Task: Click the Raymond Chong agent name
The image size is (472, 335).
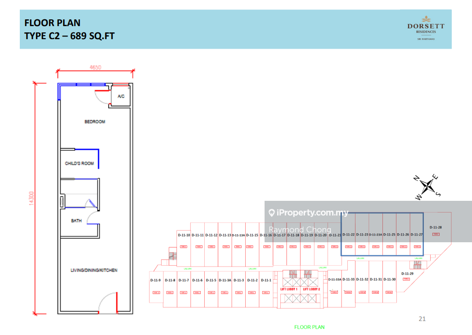Action: click(x=300, y=230)
